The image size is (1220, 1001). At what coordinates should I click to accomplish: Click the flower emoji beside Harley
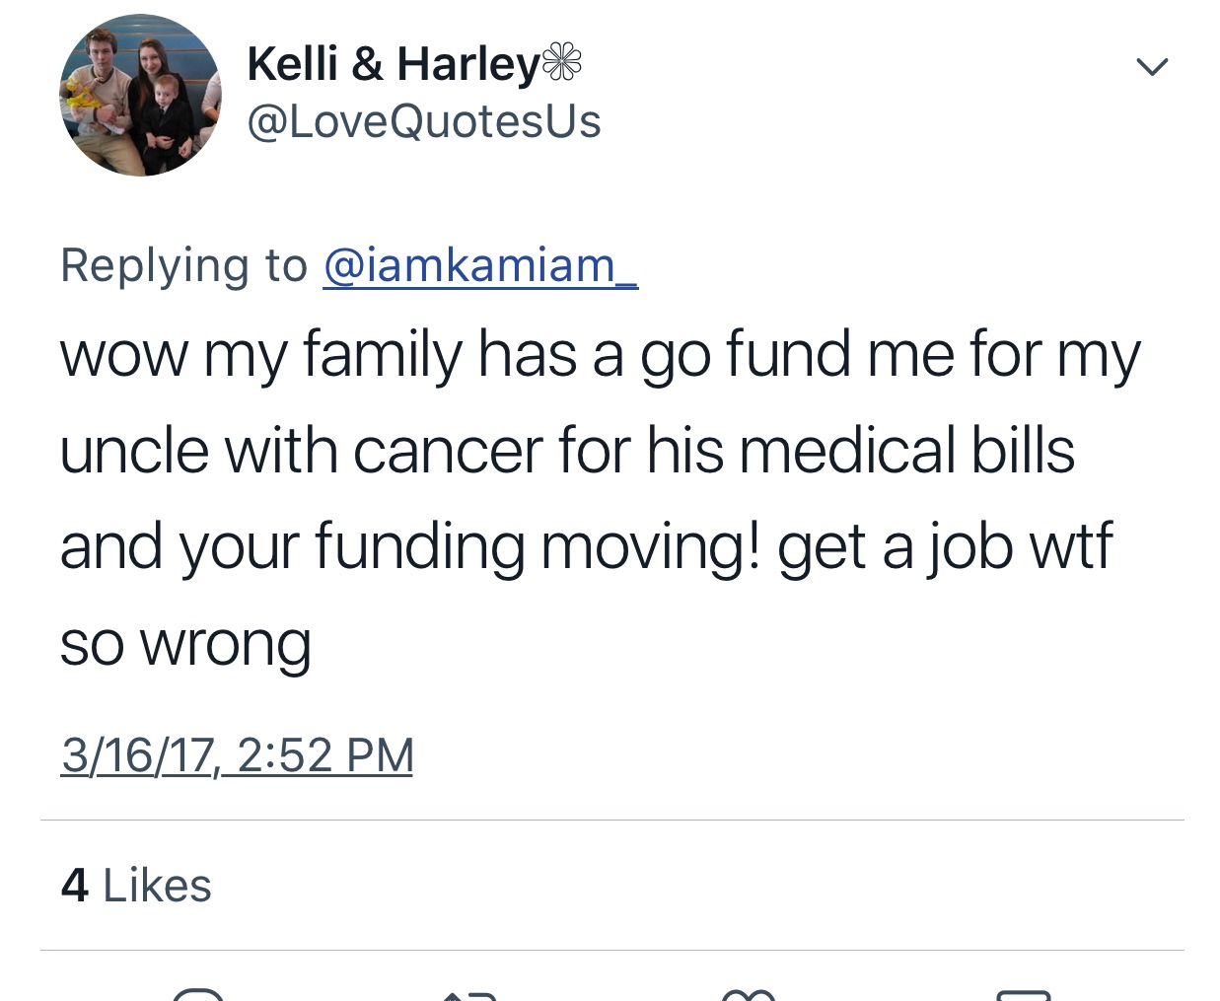click(562, 62)
